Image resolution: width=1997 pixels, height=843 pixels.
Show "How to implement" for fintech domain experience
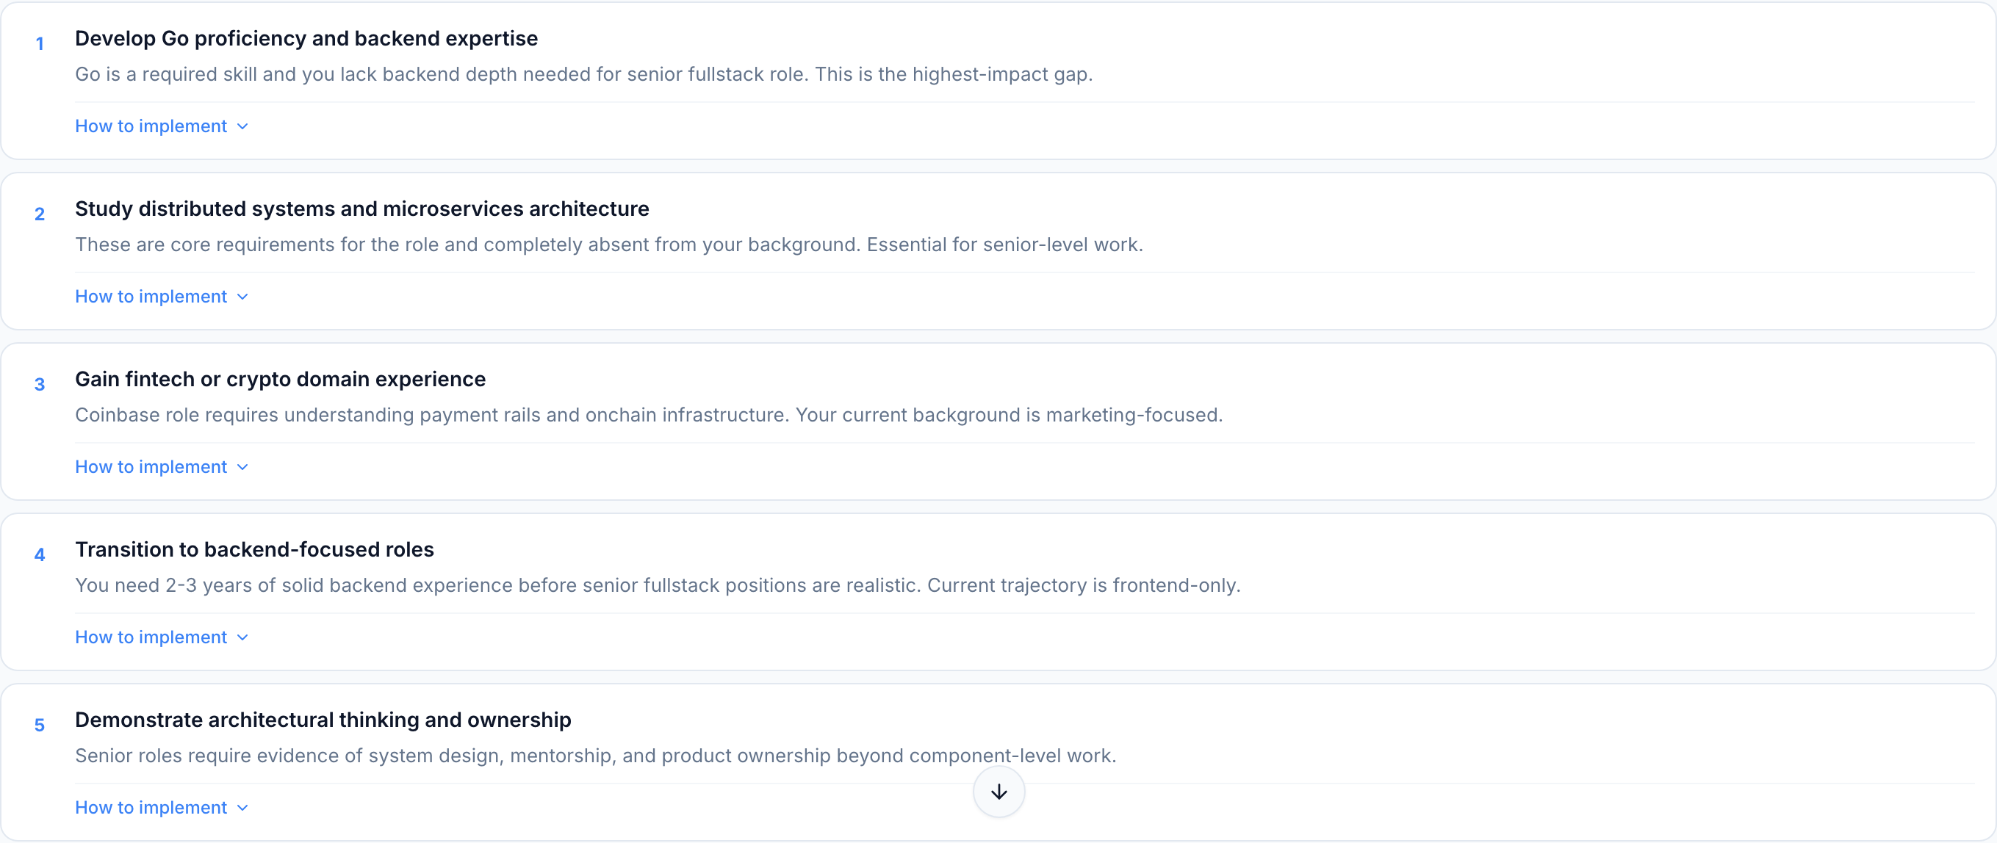(151, 467)
